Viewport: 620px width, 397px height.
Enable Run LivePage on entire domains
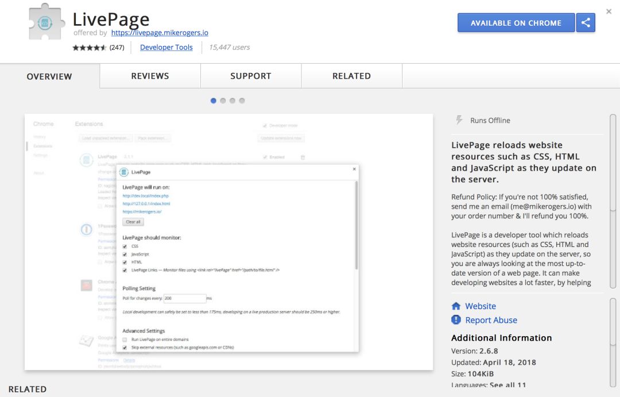pos(125,340)
